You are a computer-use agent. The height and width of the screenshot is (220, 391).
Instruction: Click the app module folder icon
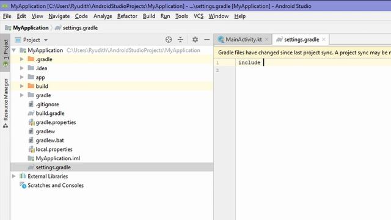[31, 77]
